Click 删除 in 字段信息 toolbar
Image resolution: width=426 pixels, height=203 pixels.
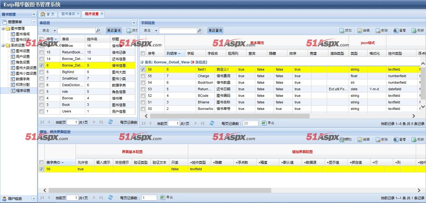click(382, 31)
